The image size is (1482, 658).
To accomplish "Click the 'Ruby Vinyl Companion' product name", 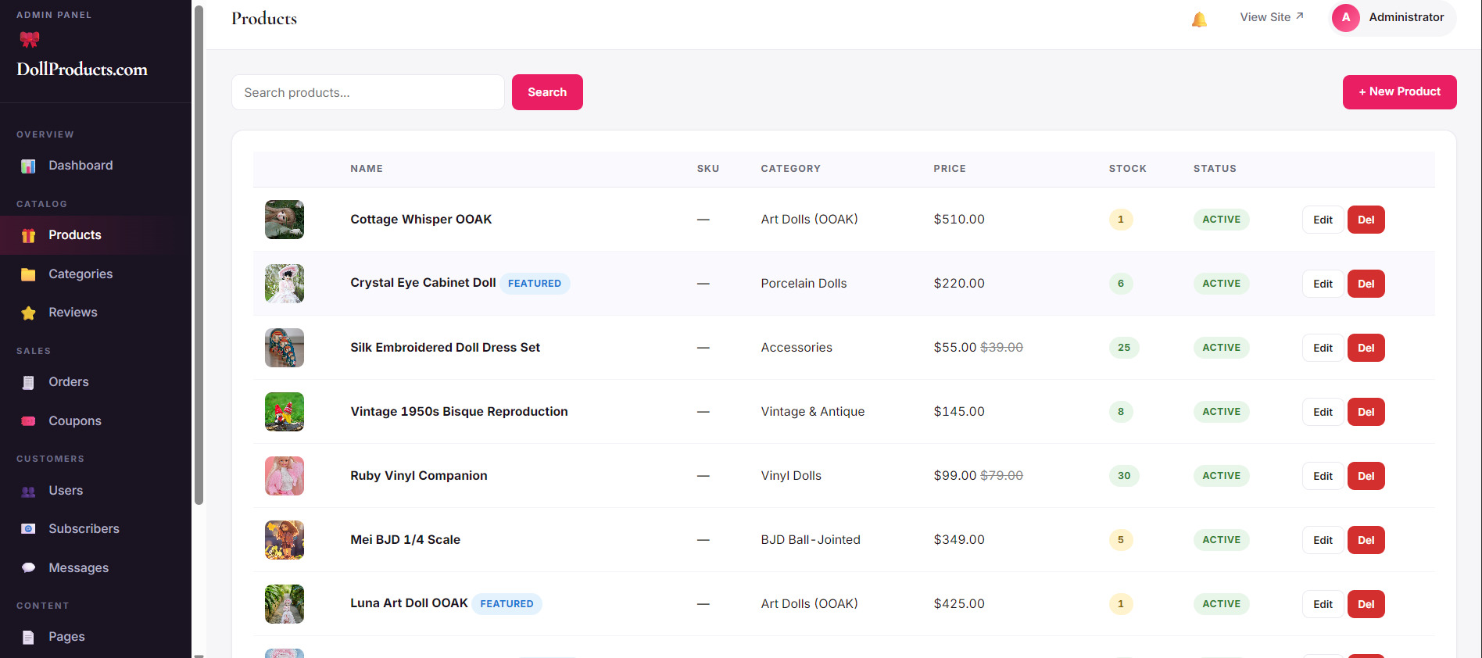I will (x=419, y=476).
